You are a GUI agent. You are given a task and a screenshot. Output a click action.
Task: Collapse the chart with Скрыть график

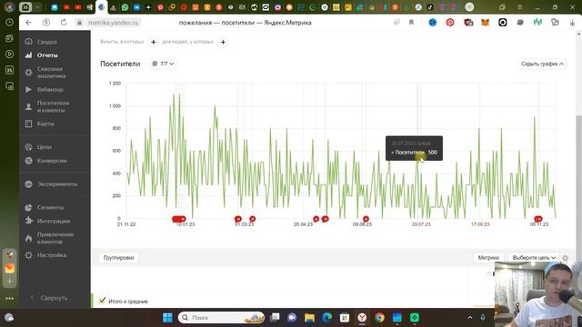tap(542, 64)
